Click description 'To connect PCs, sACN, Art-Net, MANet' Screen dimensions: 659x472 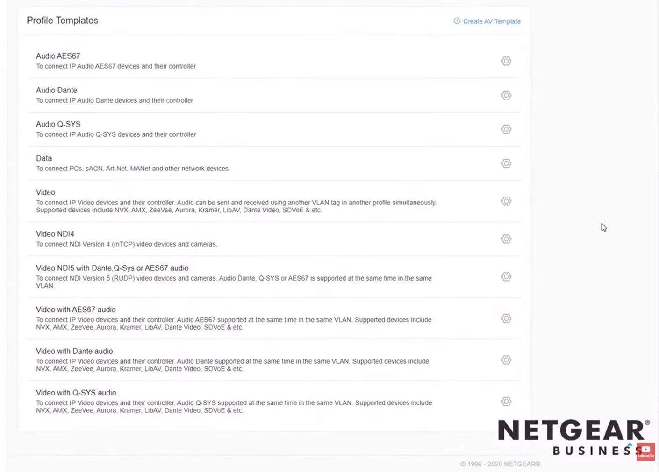click(133, 169)
